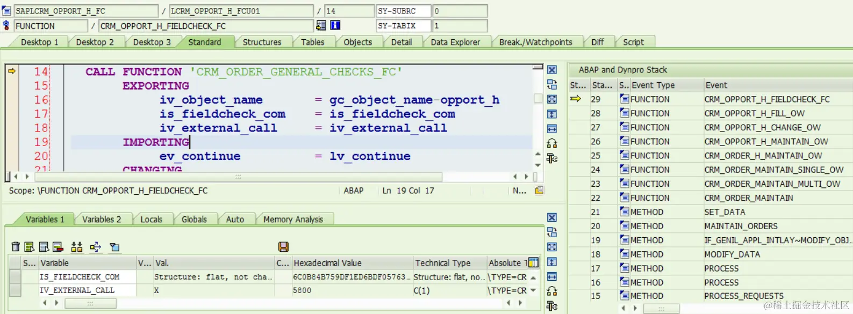This screenshot has height=314, width=853.
Task: Click swap tool icon beside Variables panel
Action: click(552, 232)
